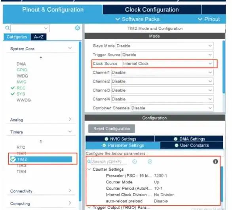
Task: Click the small up arrow above DMA list
Action: pyautogui.click(x=41, y=58)
